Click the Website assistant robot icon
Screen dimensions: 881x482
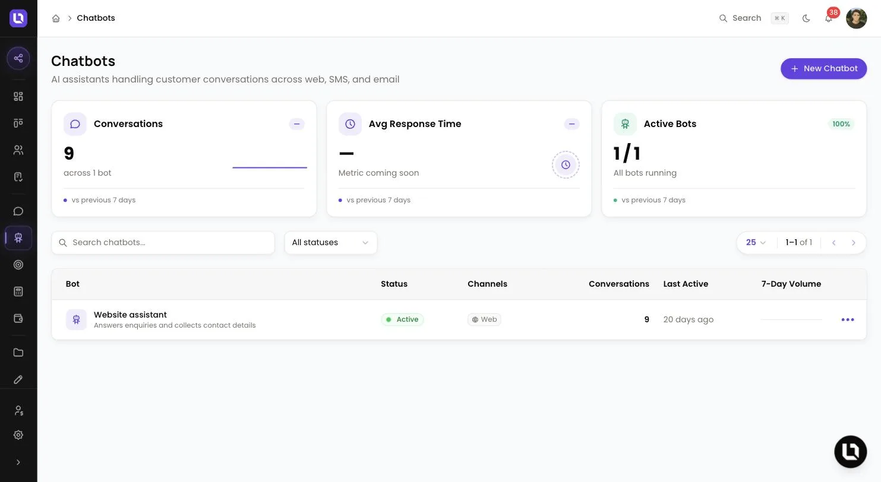[76, 319]
